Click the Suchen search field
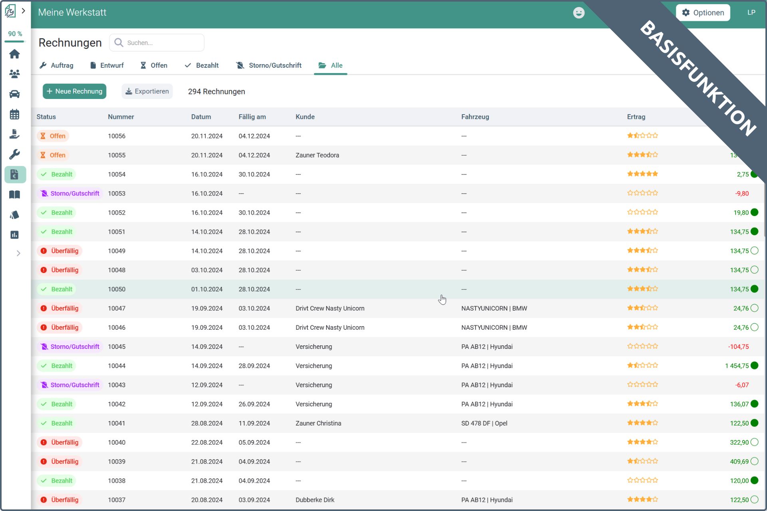The image size is (767, 511). click(162, 43)
